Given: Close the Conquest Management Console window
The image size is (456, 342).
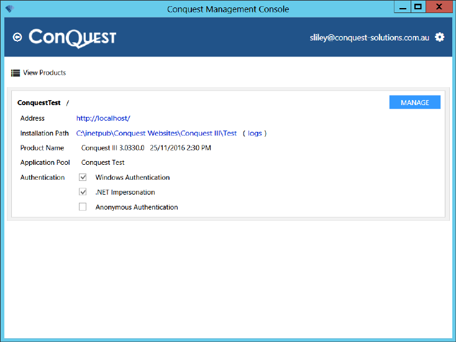Looking at the screenshot, I should 439,7.
